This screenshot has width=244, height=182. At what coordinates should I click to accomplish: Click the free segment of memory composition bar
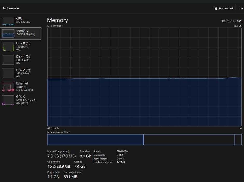tap(238, 140)
